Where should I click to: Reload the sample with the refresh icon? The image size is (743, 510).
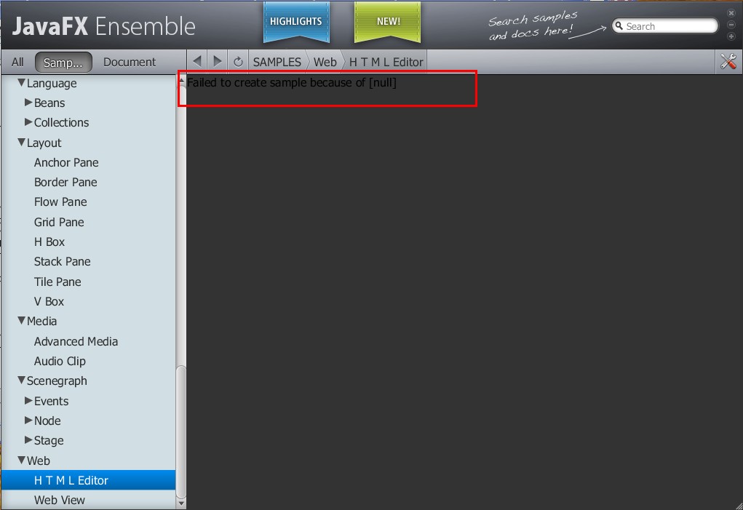pos(238,62)
